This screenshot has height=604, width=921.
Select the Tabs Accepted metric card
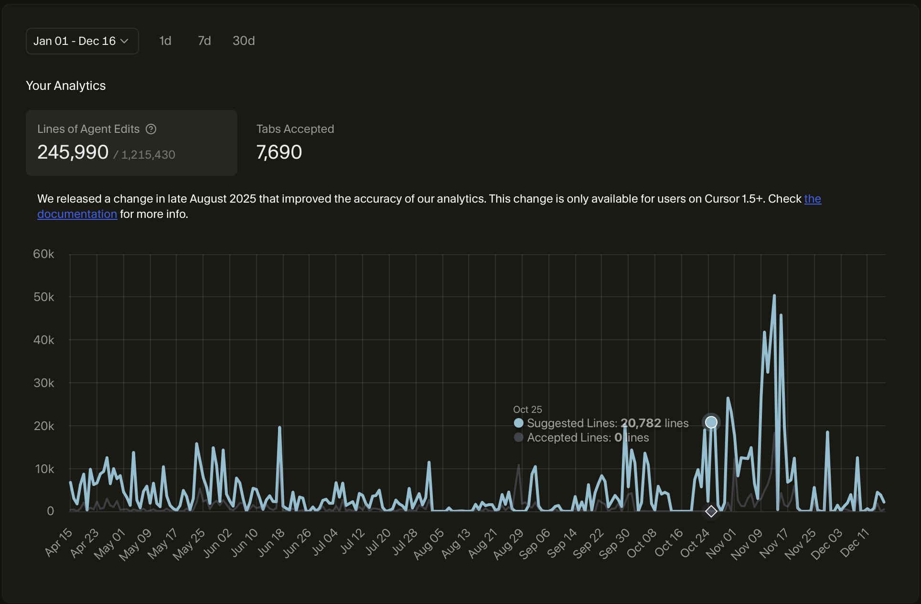pyautogui.click(x=295, y=143)
